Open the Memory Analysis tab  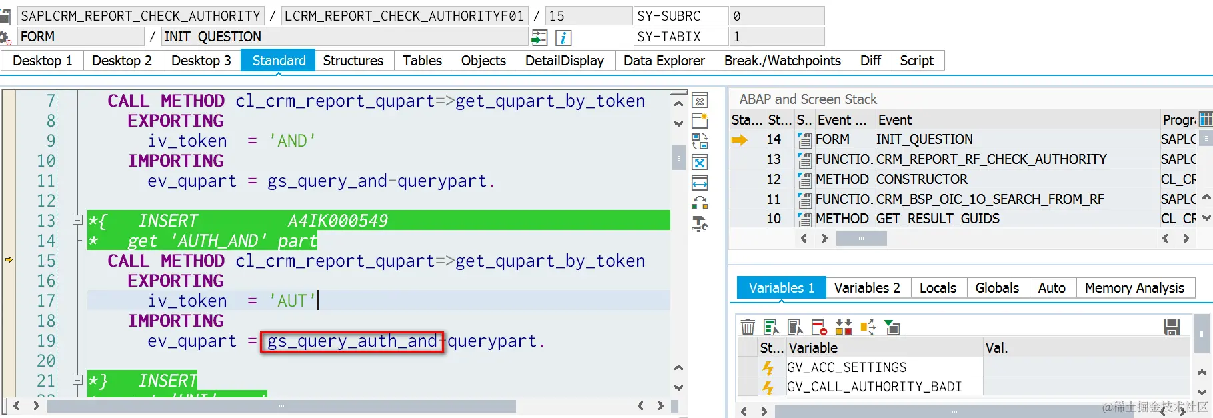1134,288
